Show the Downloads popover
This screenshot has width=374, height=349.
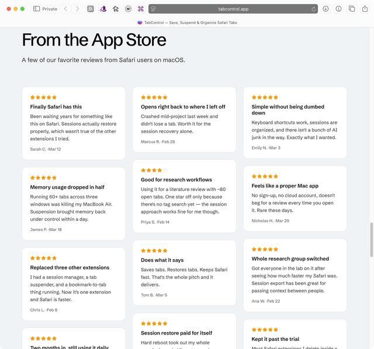(x=325, y=9)
